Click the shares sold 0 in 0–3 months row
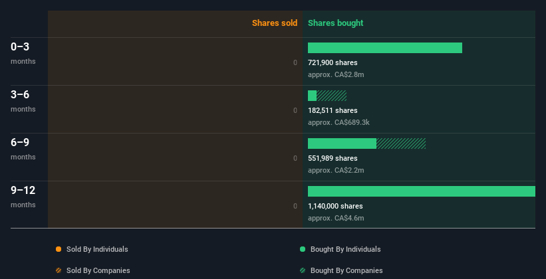The height and width of the screenshot is (279, 546). click(x=295, y=62)
